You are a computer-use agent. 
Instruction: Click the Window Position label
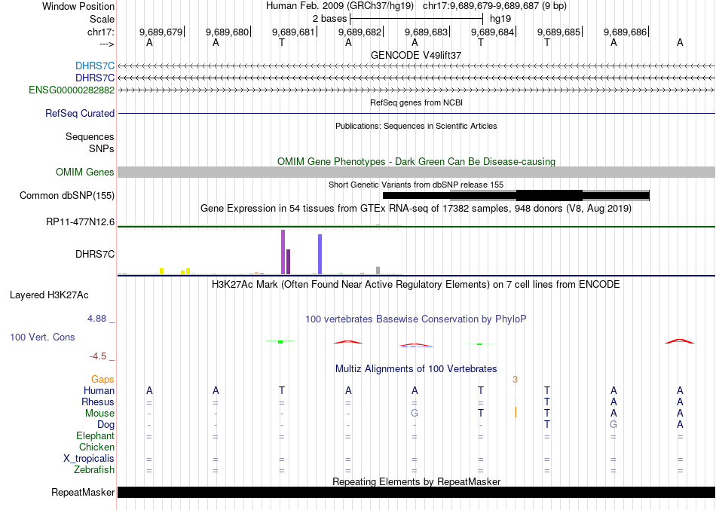(x=78, y=6)
